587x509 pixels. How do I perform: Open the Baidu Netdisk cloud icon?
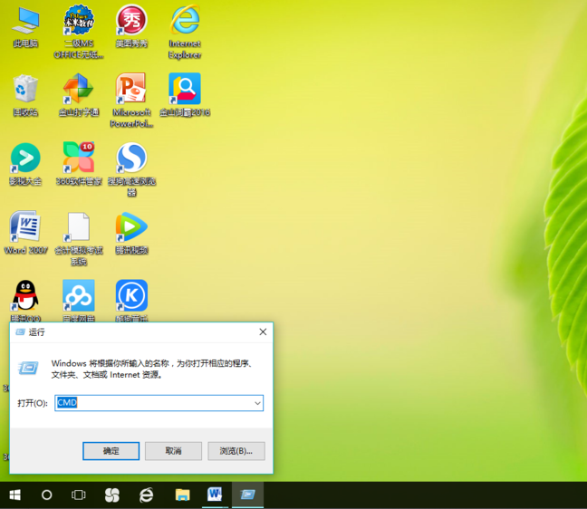(78, 295)
